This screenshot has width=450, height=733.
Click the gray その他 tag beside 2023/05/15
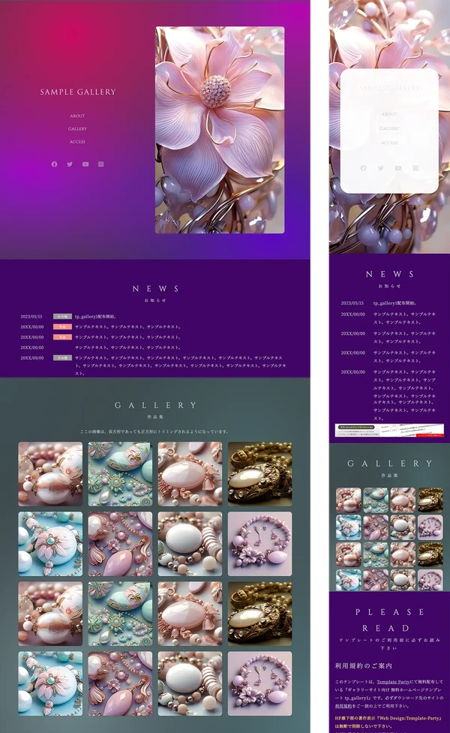click(62, 316)
